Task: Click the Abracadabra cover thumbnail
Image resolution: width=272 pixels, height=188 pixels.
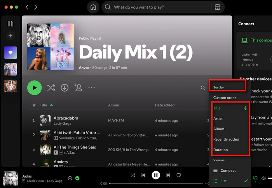Action: tap(45, 120)
